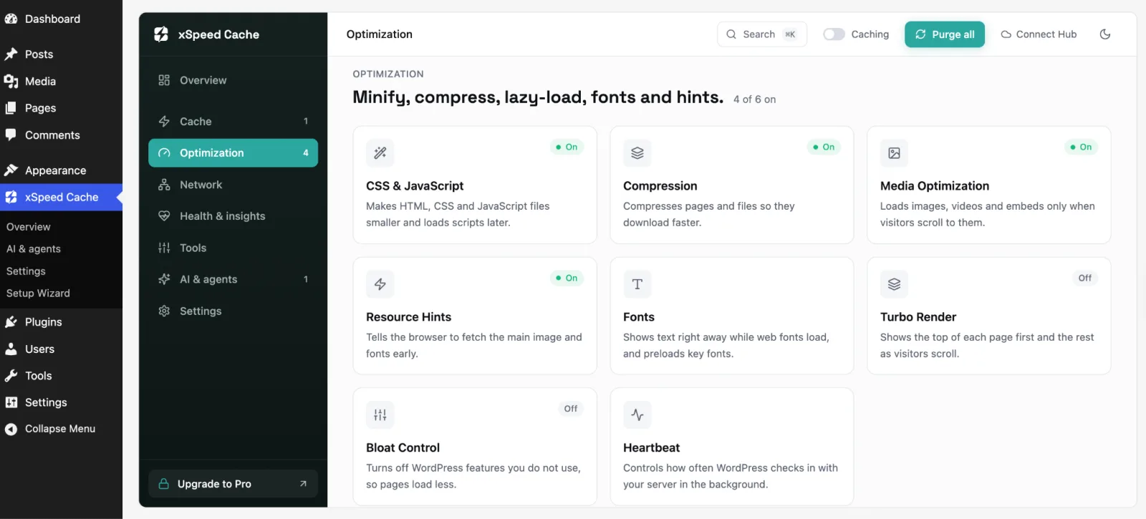
Task: Click the image icon on Media Optimization card
Action: [894, 152]
